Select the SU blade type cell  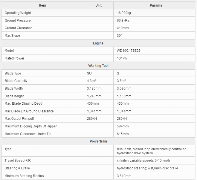coord(89,74)
